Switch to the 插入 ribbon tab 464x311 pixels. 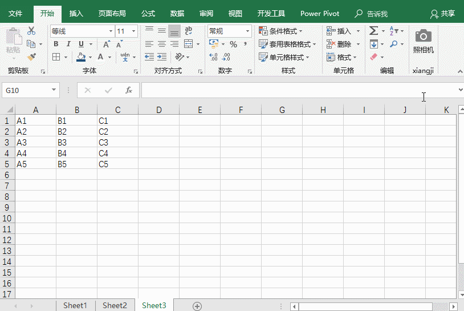coord(76,14)
